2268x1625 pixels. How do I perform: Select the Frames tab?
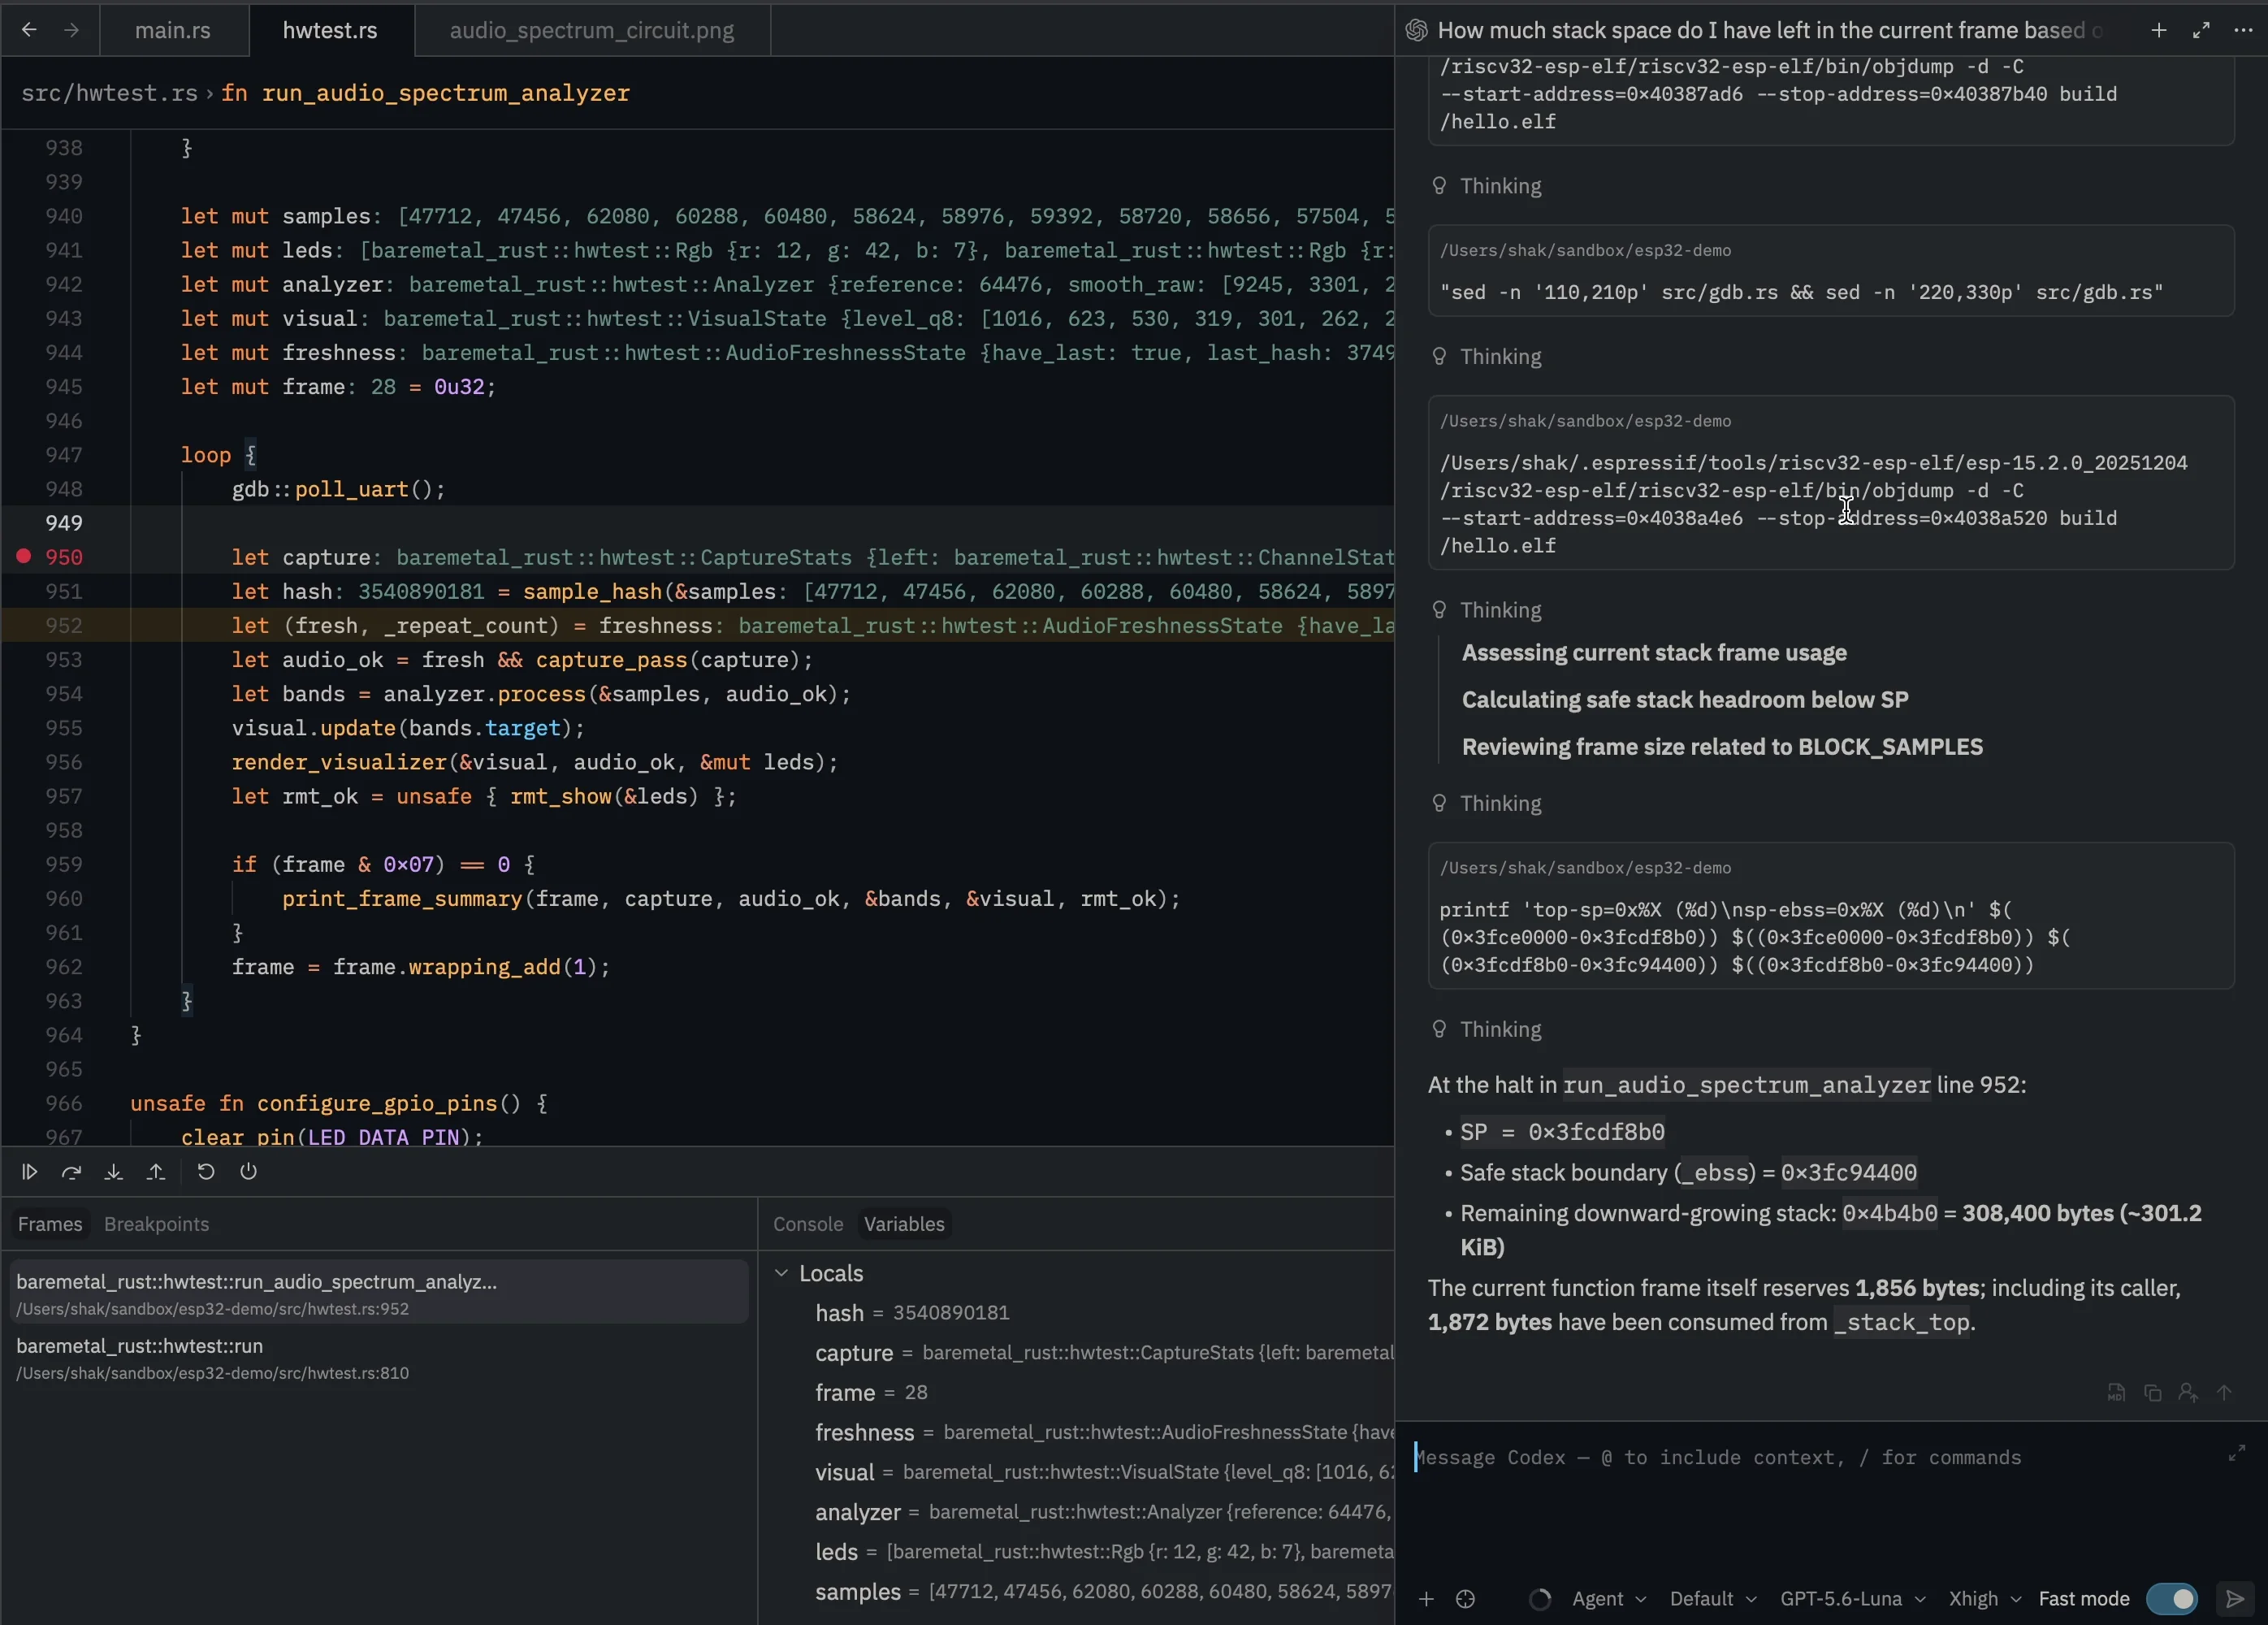(x=50, y=1224)
